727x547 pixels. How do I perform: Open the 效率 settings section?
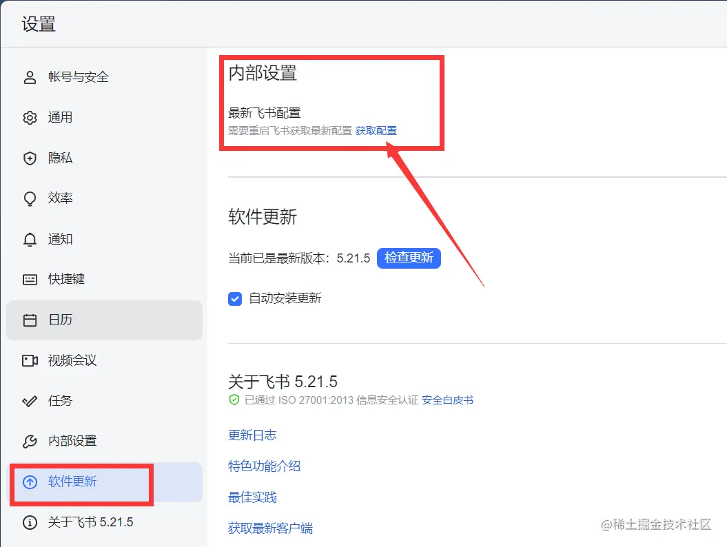point(104,198)
